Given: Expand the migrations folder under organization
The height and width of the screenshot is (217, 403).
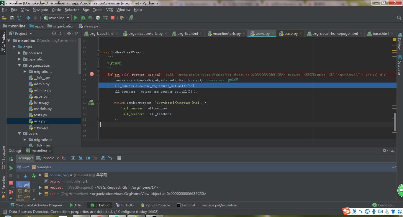Looking at the screenshot, I should click(25, 72).
